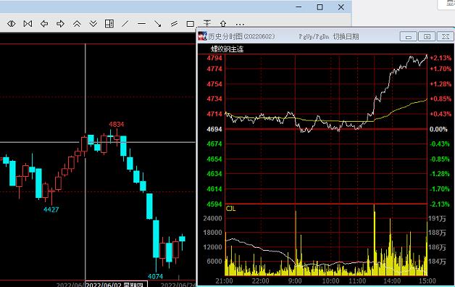Click the CJL volume indicator label
The width and height of the screenshot is (455, 287).
pyautogui.click(x=230, y=208)
